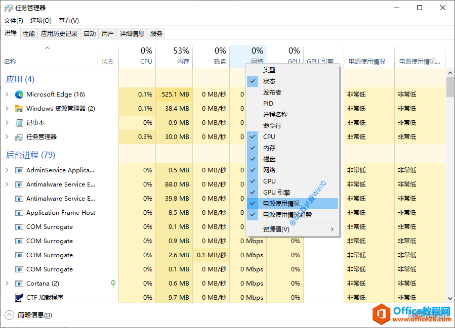Image resolution: width=455 pixels, height=328 pixels.
Task: Open the 选项(O) menu
Action: (x=40, y=21)
